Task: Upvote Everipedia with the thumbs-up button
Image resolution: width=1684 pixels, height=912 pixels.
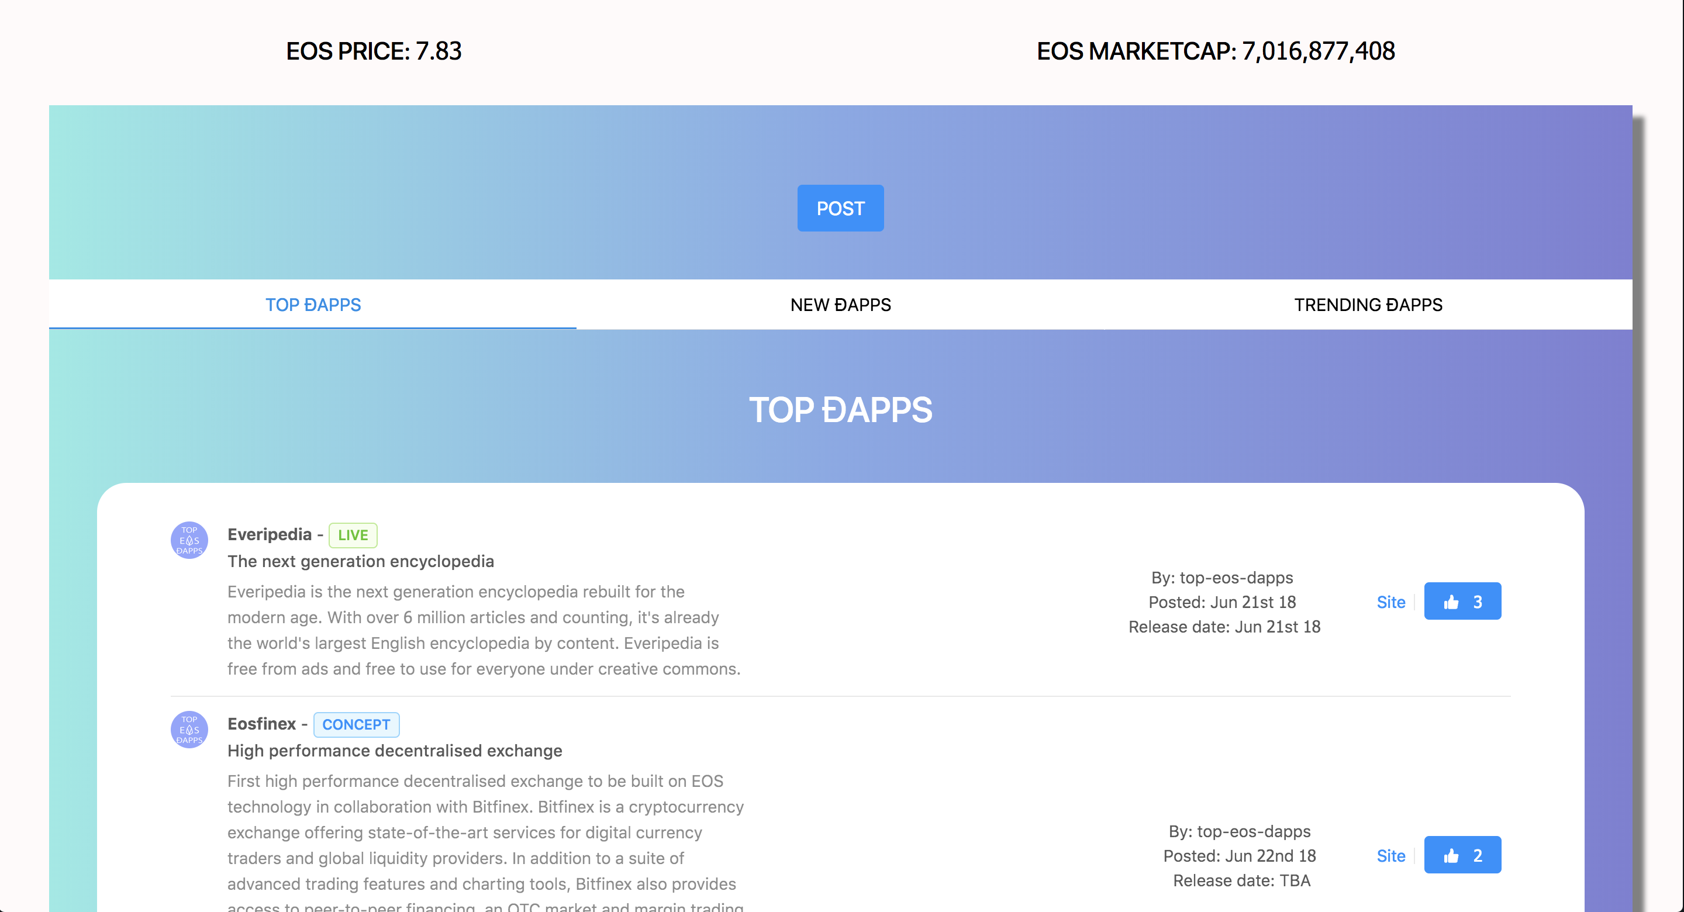Action: 1451,602
